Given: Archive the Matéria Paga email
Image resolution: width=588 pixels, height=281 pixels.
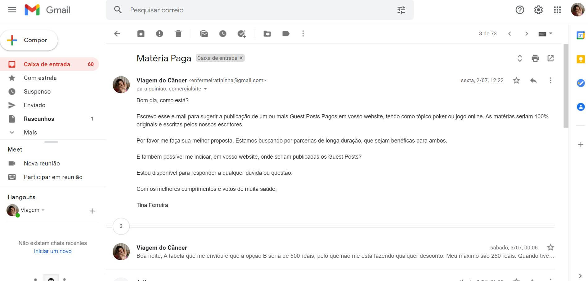Looking at the screenshot, I should point(141,33).
